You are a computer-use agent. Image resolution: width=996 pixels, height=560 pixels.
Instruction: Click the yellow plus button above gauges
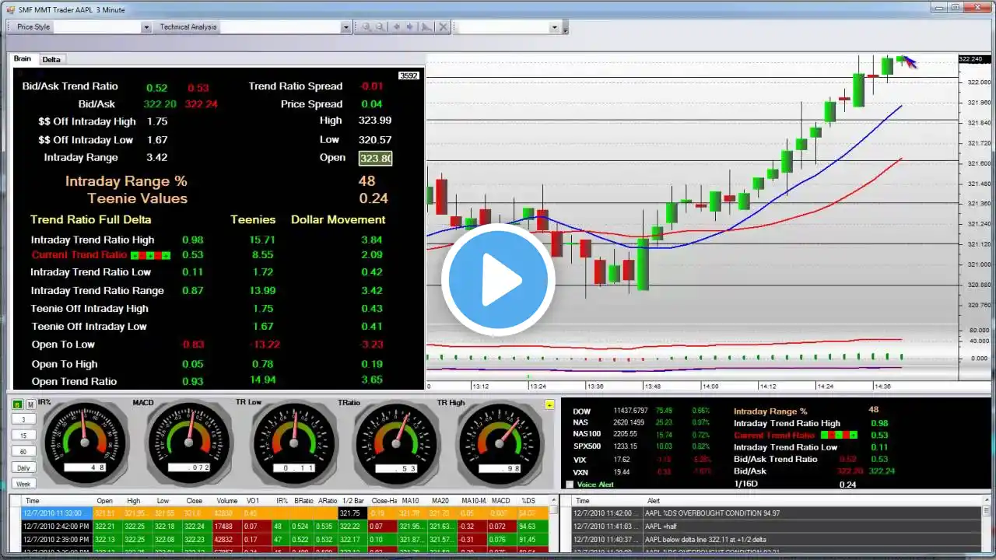pyautogui.click(x=549, y=404)
